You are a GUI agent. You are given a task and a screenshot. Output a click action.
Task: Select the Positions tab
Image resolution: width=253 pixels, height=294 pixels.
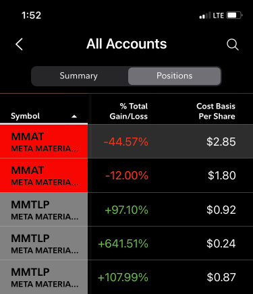(x=175, y=76)
